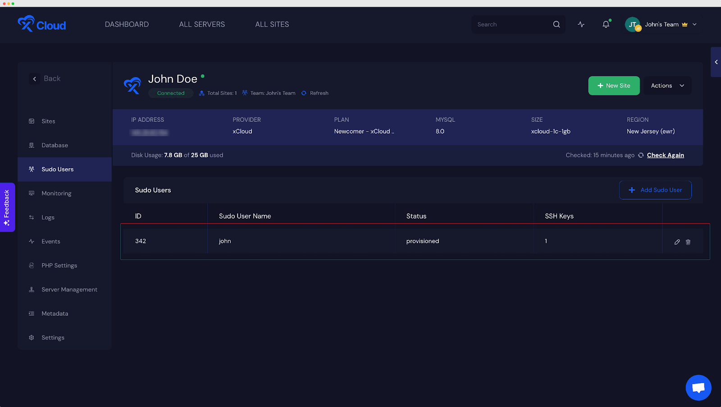
Task: Select PHP Settings in the sidebar
Action: (x=59, y=265)
